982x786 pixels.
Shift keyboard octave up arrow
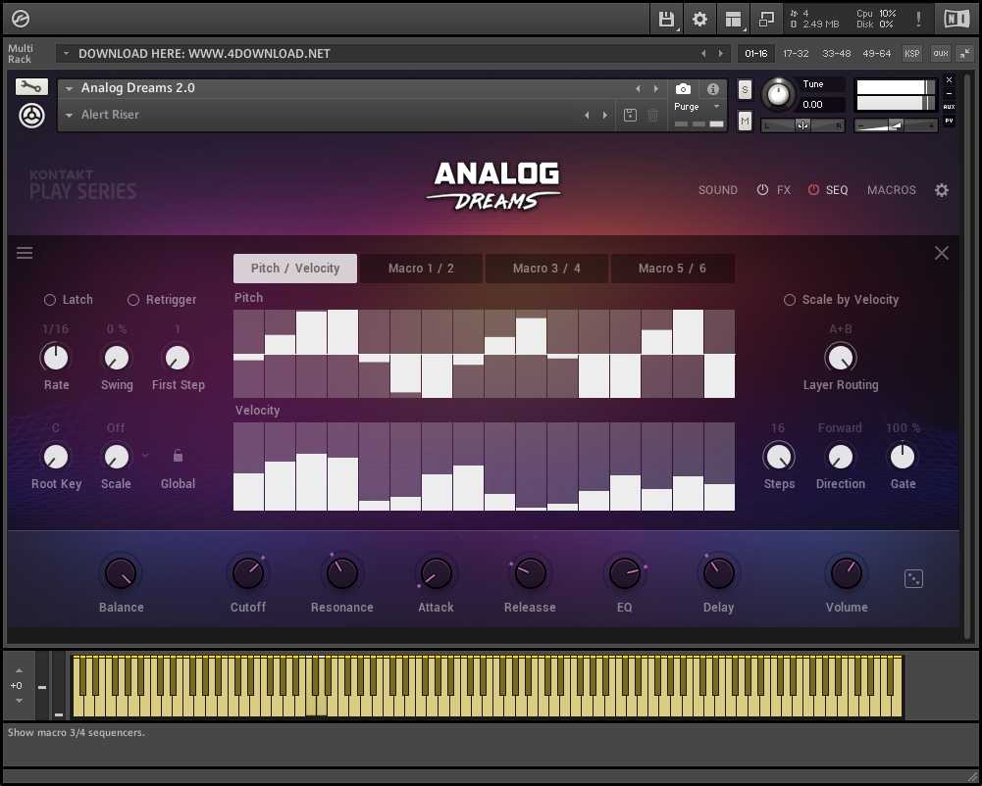[19, 670]
